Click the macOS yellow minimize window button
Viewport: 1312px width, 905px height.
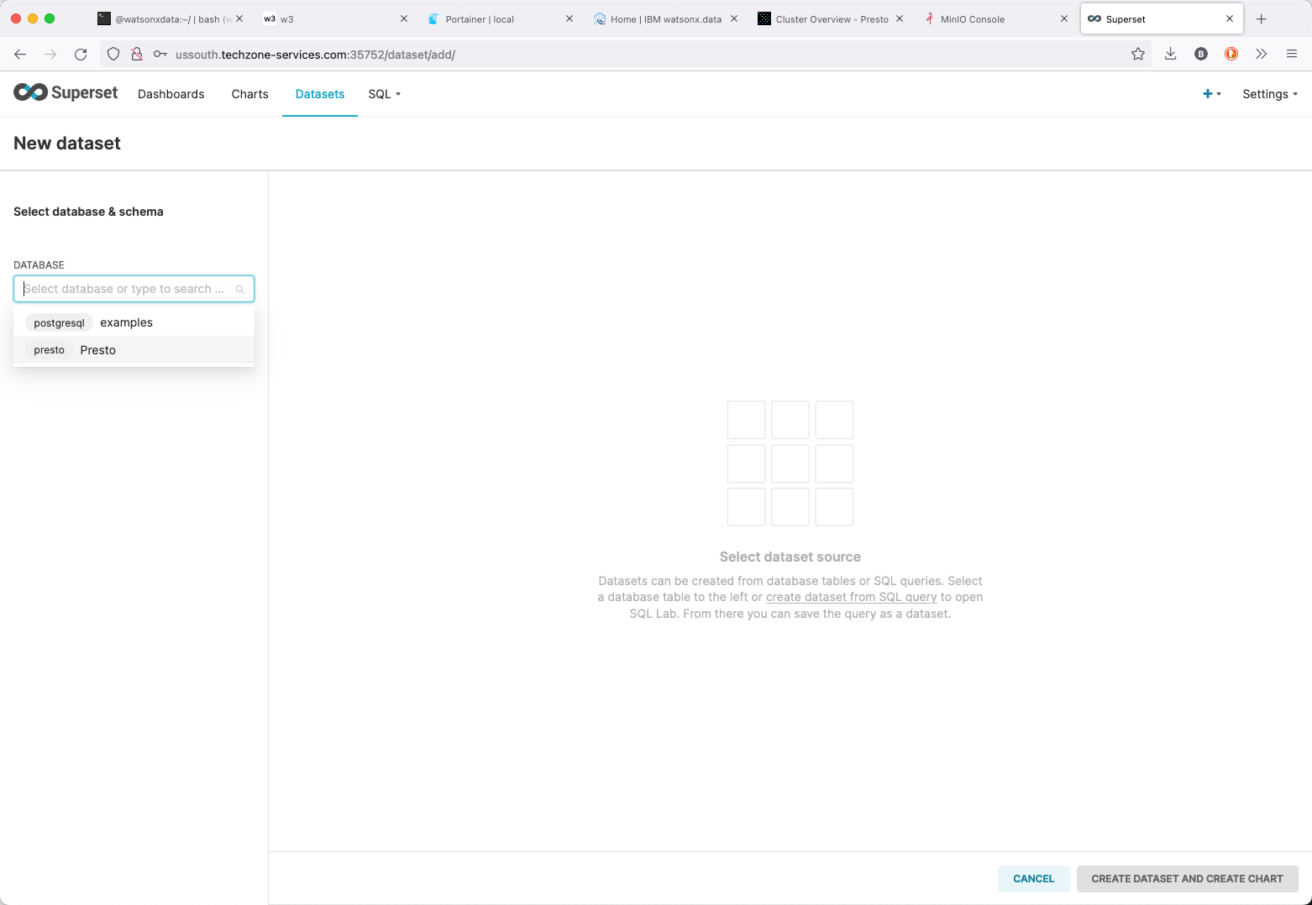click(x=33, y=18)
